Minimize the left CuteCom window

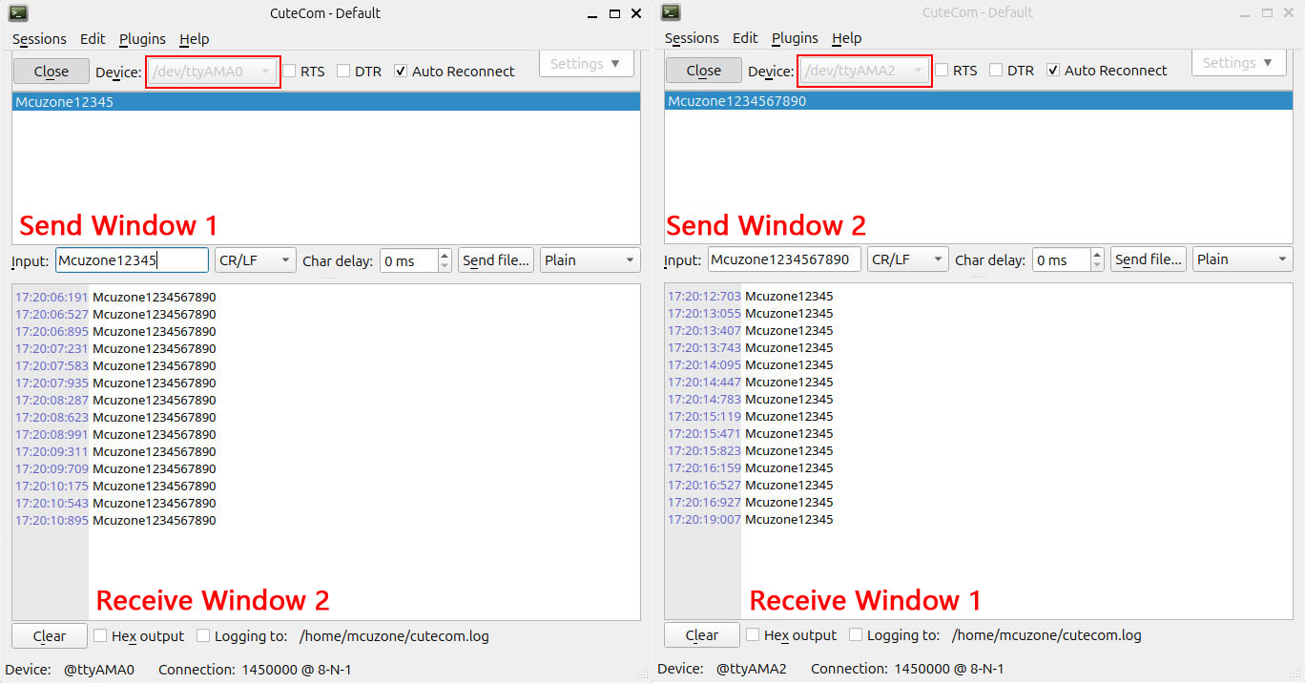(591, 13)
